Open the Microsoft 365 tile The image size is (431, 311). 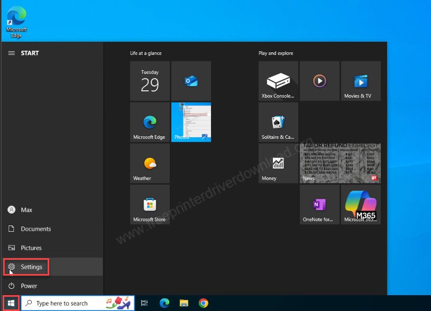pyautogui.click(x=361, y=204)
